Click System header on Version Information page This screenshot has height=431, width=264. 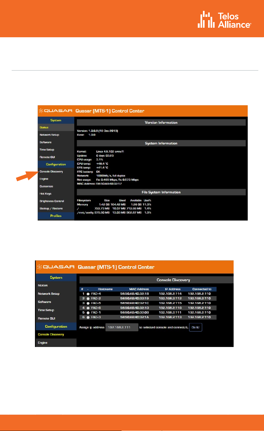coord(56,120)
